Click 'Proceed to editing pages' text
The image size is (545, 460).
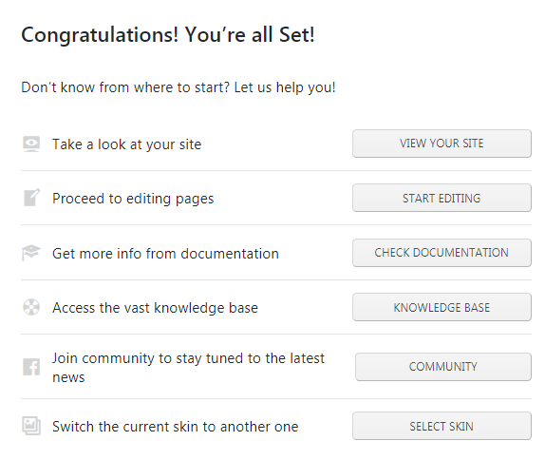133,199
